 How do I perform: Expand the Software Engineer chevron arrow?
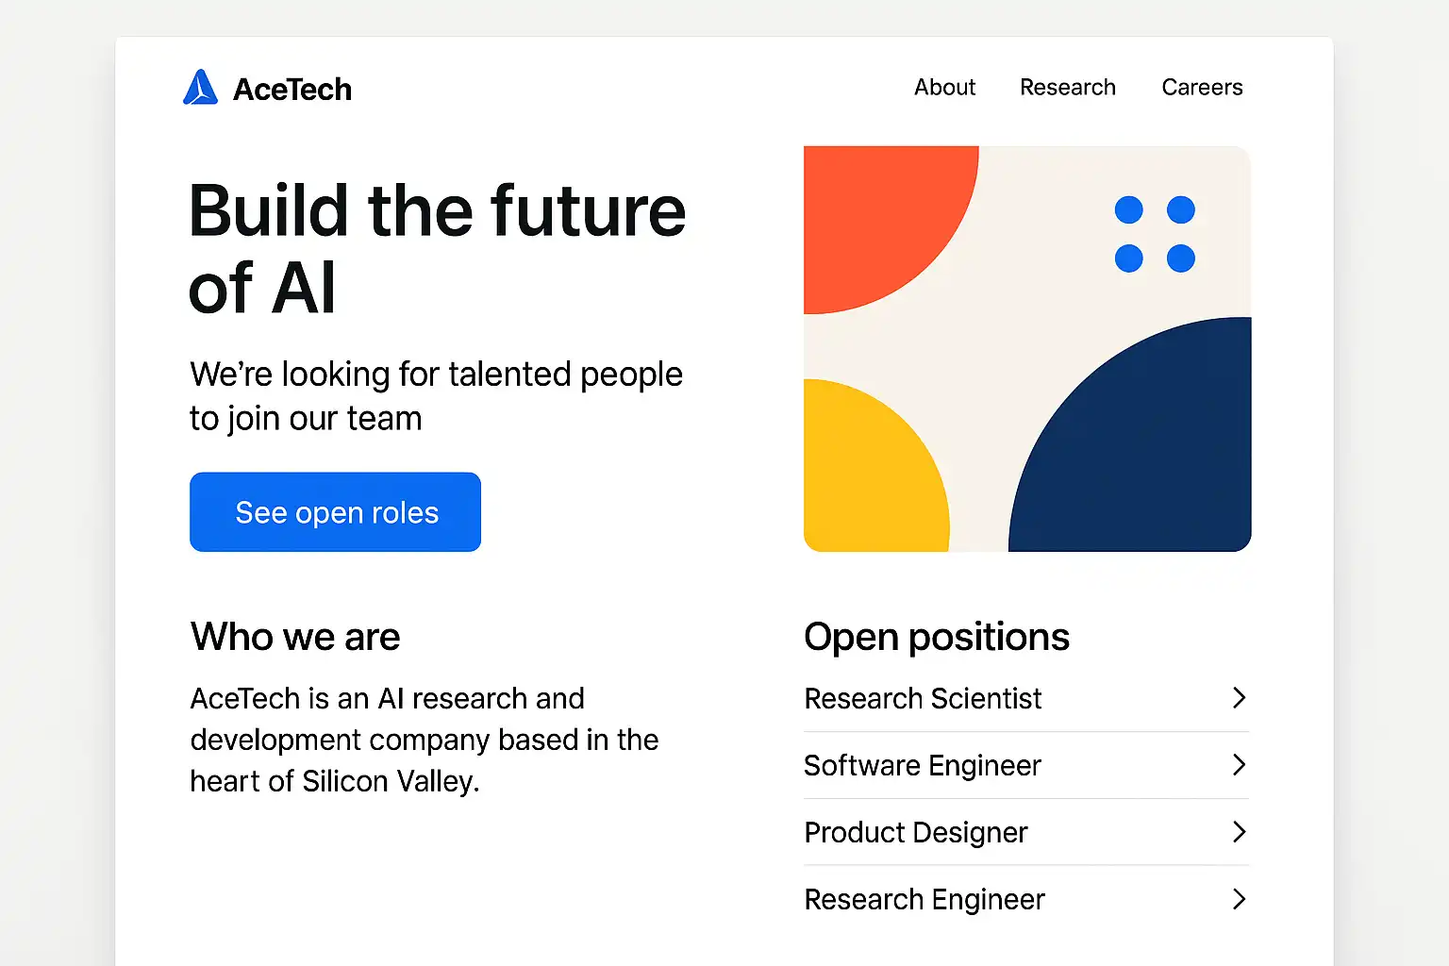coord(1239,765)
